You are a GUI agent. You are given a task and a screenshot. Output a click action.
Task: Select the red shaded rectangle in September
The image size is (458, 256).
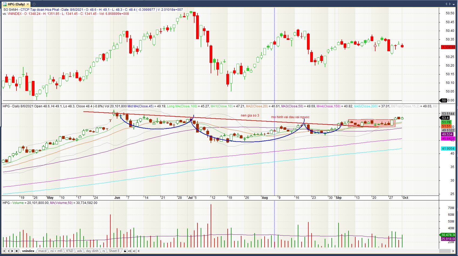click(x=371, y=123)
